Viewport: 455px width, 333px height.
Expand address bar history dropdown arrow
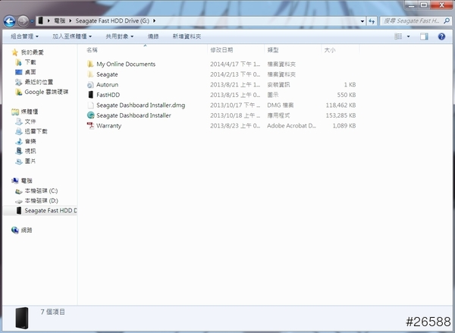click(x=362, y=21)
